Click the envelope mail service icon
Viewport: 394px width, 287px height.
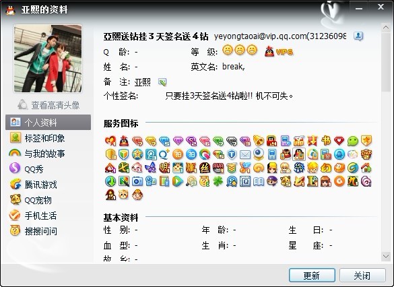[x=245, y=154]
